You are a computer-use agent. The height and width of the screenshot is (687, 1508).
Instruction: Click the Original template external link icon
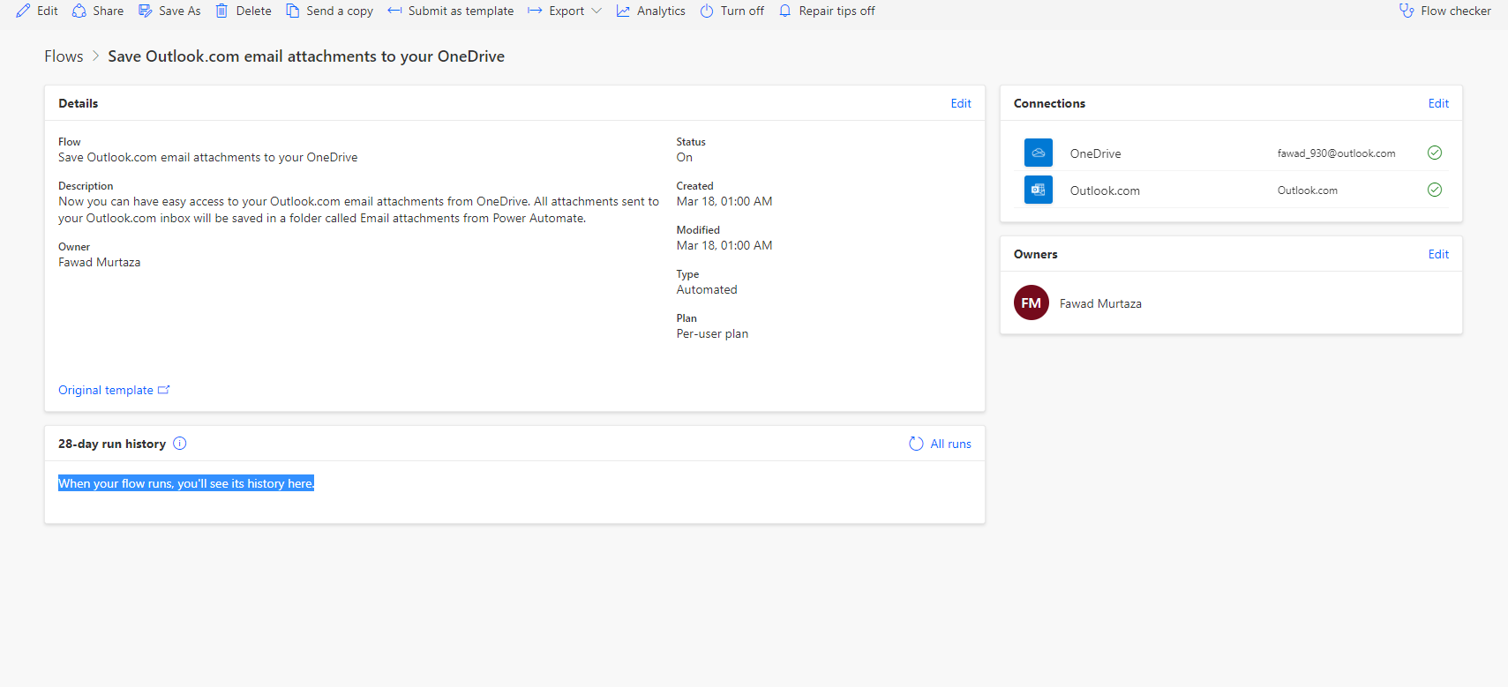coord(163,390)
